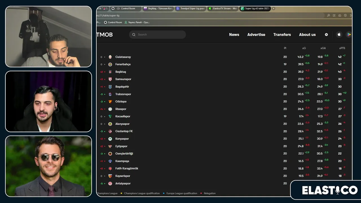Click the Search field on the site header
361x203 pixels.
(x=157, y=35)
